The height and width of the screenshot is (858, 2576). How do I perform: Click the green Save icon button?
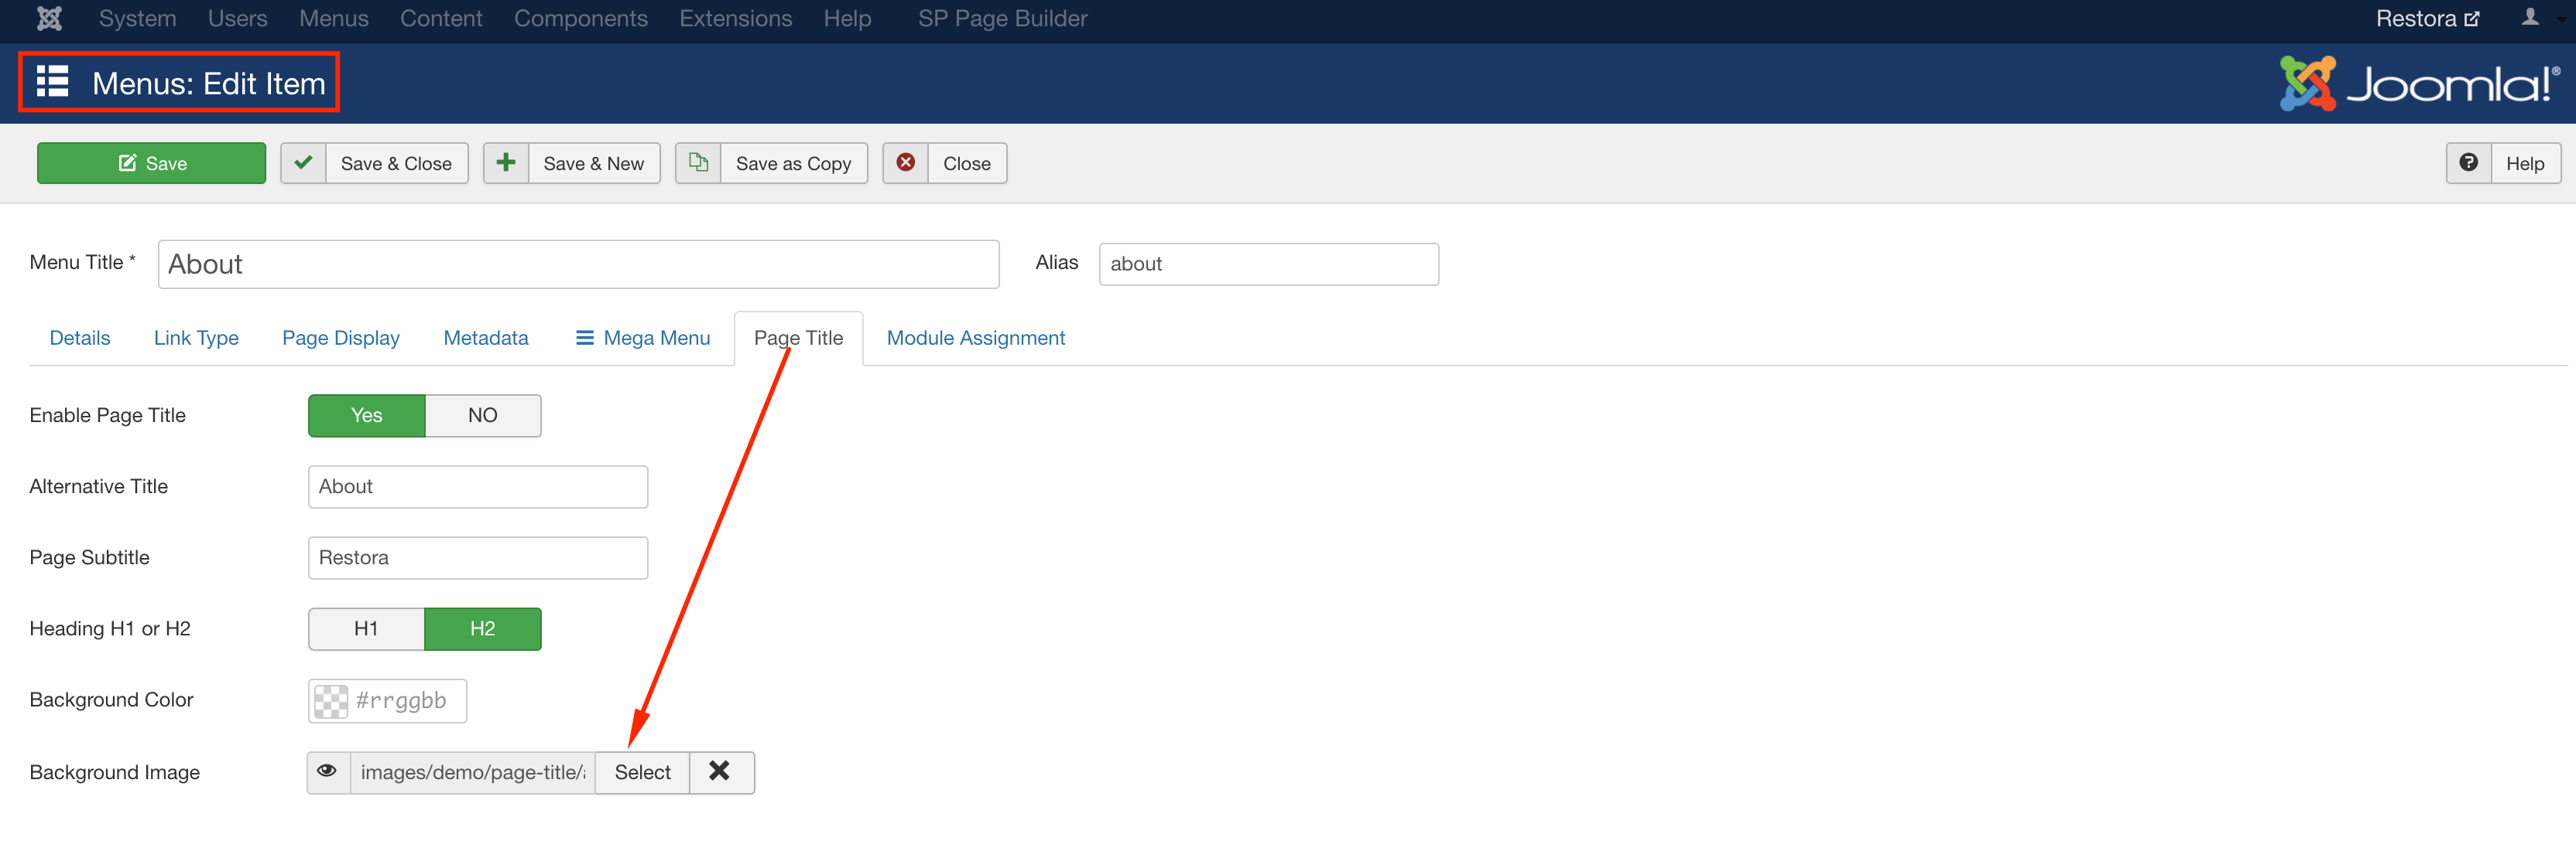pyautogui.click(x=126, y=163)
